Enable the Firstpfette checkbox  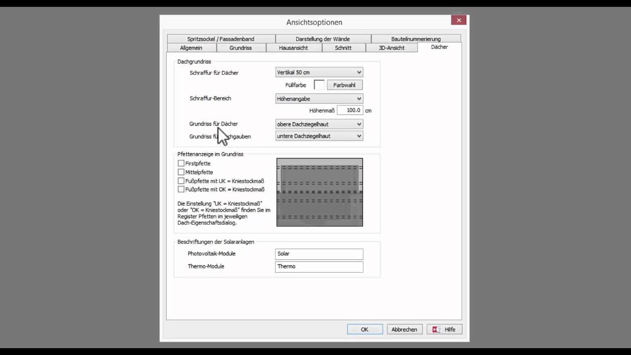(x=181, y=163)
